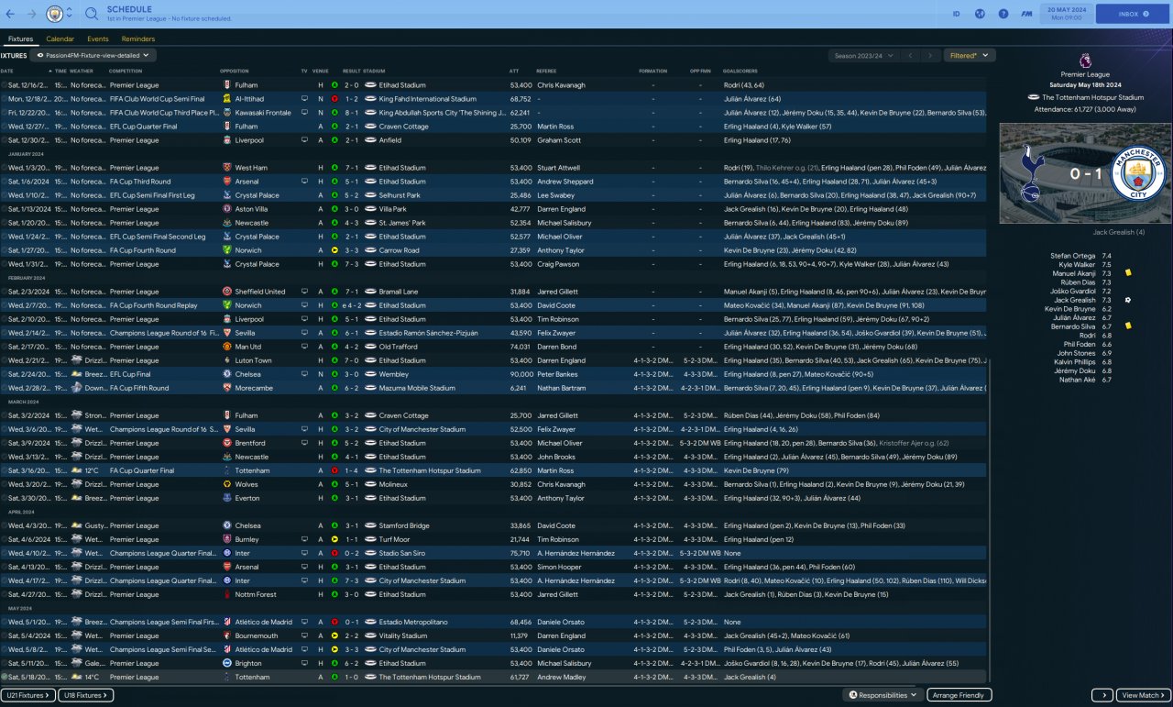Click the Wolves club badge
This screenshot has width=1173, height=707.
[227, 484]
